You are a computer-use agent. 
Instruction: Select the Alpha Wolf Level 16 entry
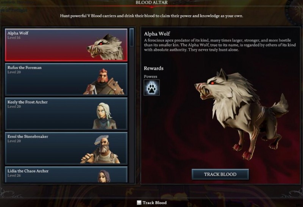pyautogui.click(x=66, y=45)
